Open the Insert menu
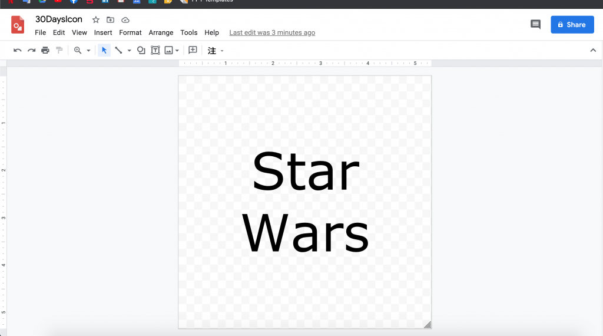Screen dimensions: 603x336 (x=103, y=32)
